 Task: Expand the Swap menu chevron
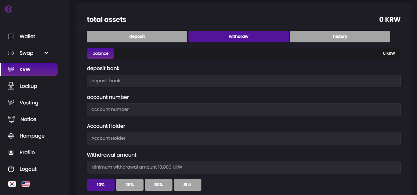pyautogui.click(x=46, y=53)
